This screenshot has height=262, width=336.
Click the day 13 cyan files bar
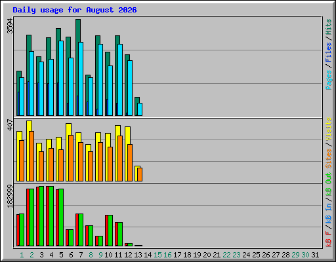click(x=140, y=109)
